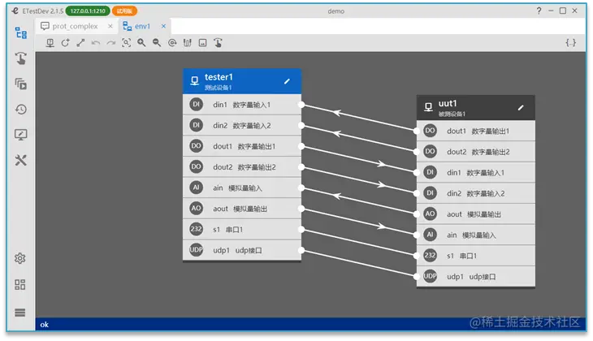Screen dimensions: 593x341
Task: Click the orange trial version badge
Action: click(x=124, y=11)
